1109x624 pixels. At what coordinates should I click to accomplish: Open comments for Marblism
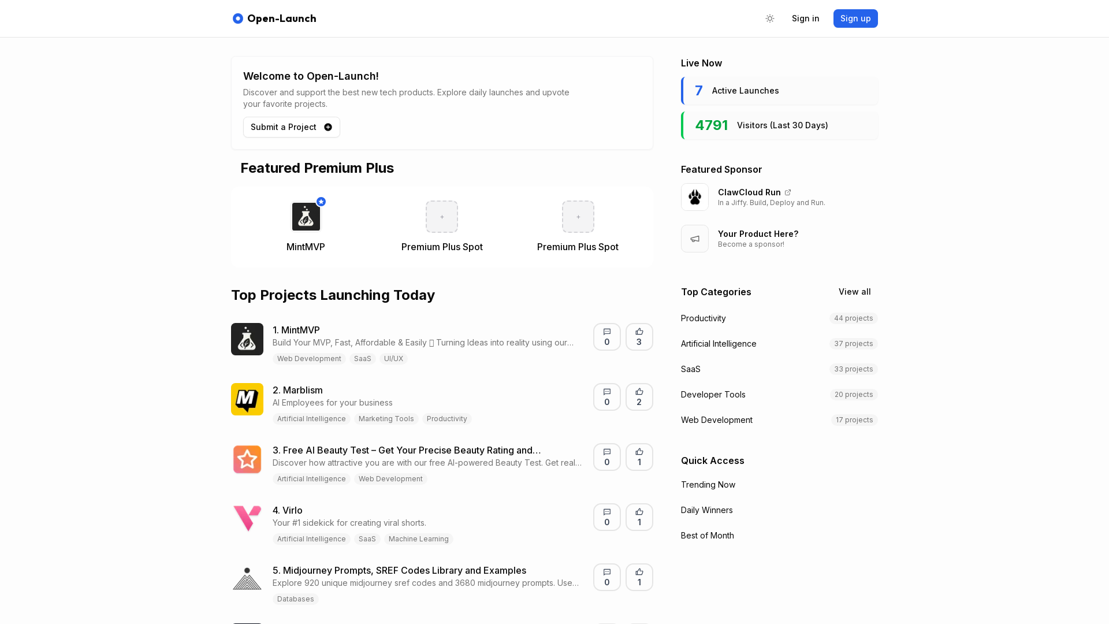click(x=607, y=397)
